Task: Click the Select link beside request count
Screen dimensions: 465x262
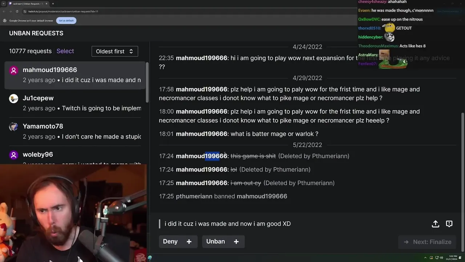Action: click(x=65, y=51)
